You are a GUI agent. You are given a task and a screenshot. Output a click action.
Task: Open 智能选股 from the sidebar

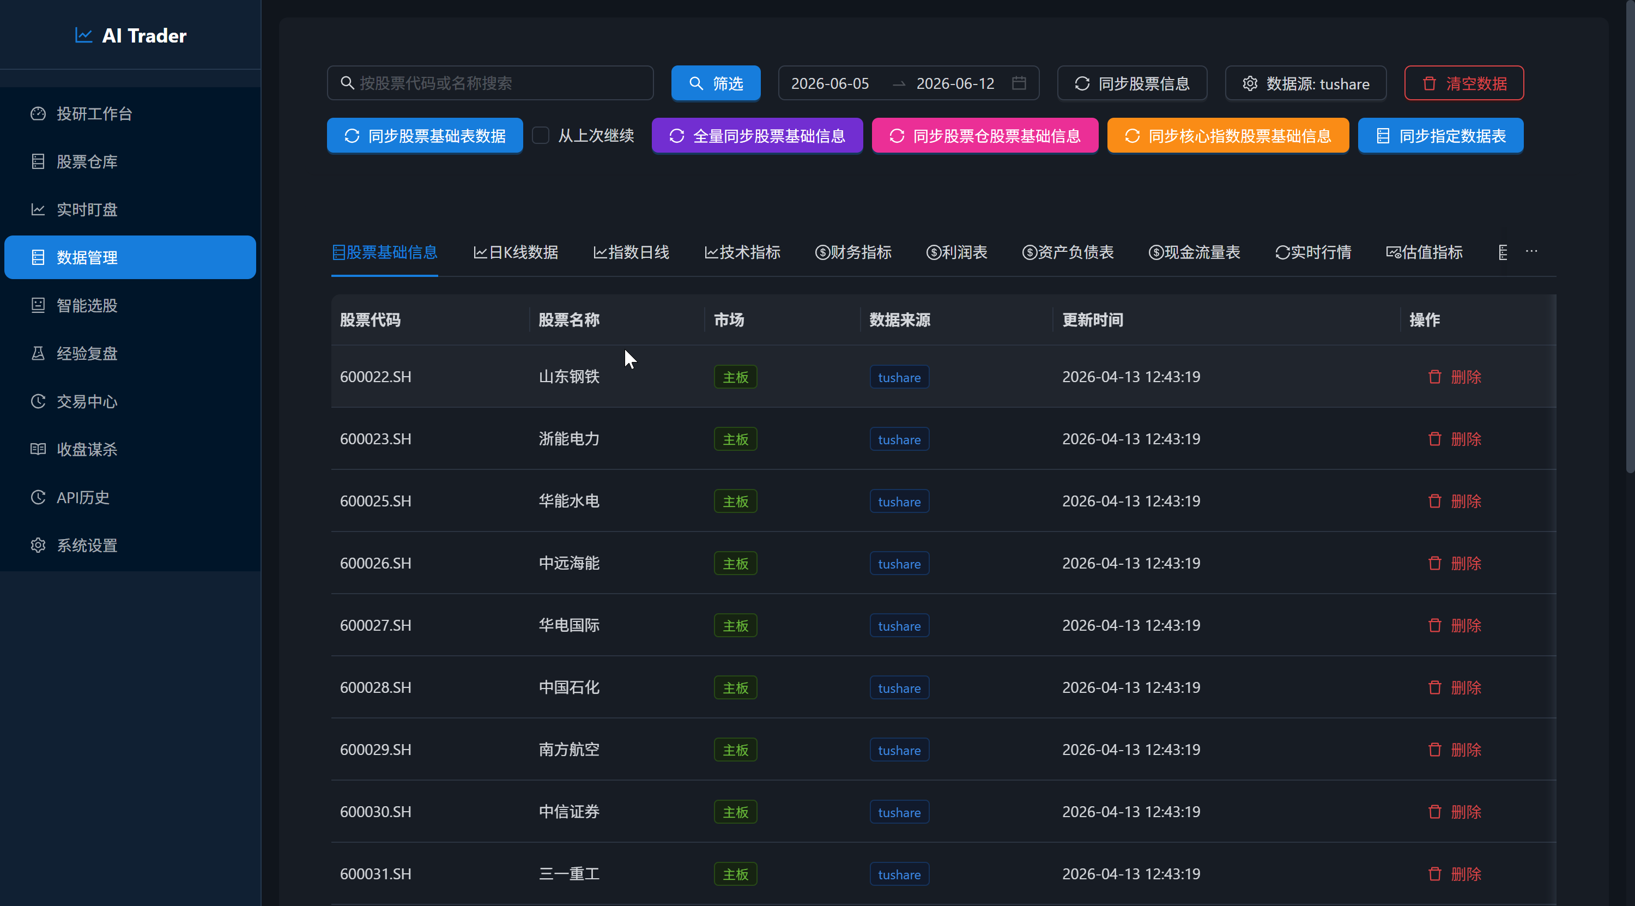pyautogui.click(x=130, y=305)
